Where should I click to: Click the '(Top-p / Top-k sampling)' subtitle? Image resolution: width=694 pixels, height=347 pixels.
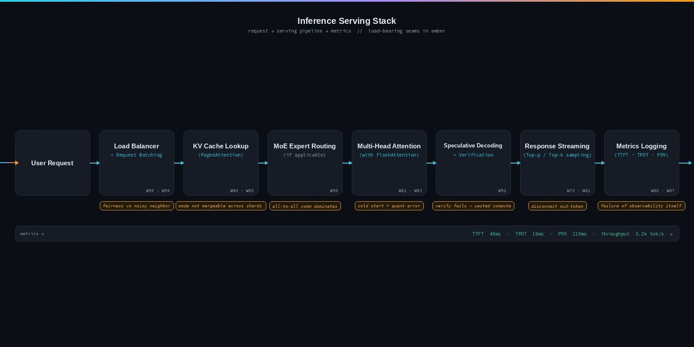click(x=557, y=155)
